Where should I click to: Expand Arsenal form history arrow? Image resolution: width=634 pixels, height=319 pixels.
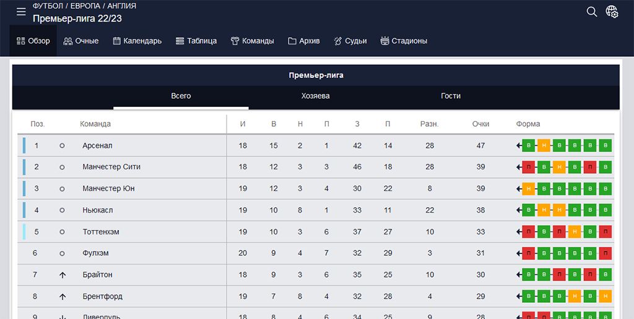[x=518, y=146]
